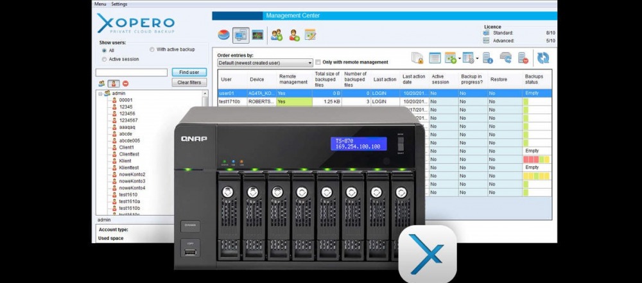Click the user icon beside noweKonto2

(114, 175)
